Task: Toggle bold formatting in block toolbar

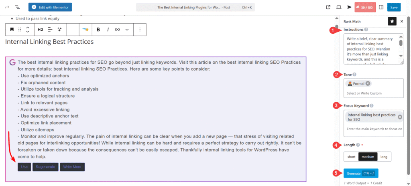Action: pos(98,30)
